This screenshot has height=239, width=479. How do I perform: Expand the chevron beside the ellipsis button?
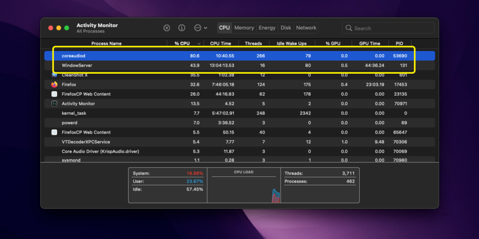click(x=206, y=28)
